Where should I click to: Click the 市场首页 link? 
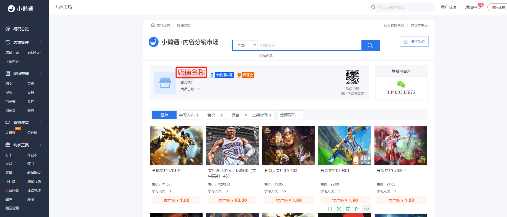[164, 25]
